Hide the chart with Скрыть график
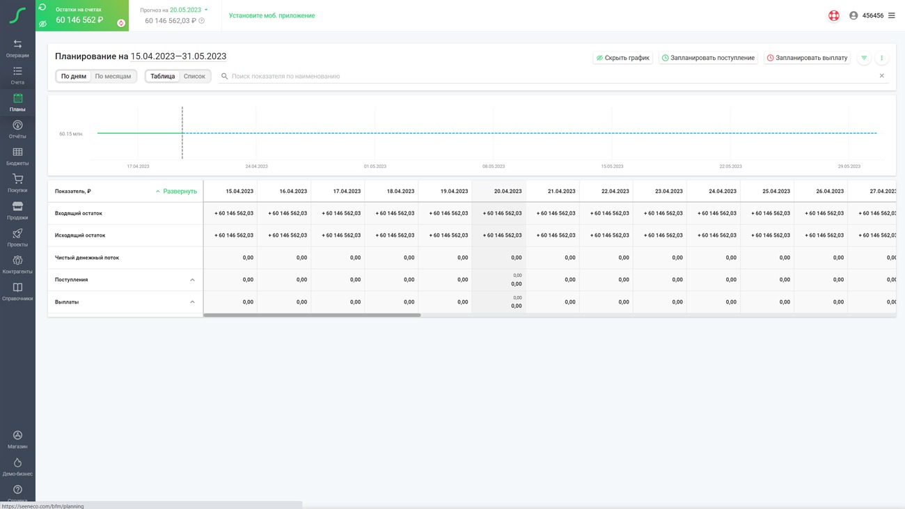This screenshot has width=905, height=509. 622,58
